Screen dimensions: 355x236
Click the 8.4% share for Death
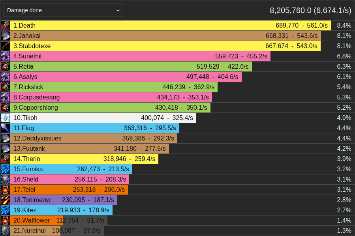[344, 26]
